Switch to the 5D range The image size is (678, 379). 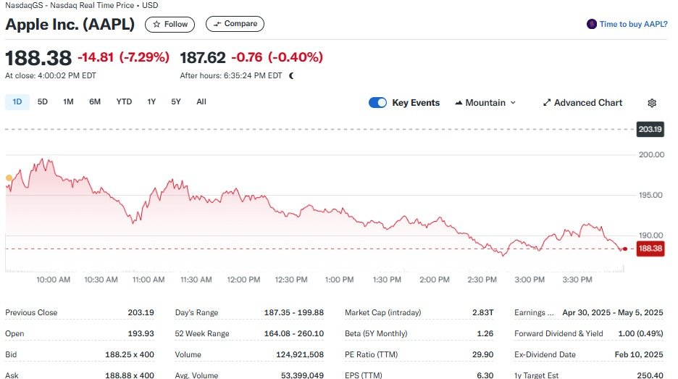43,102
